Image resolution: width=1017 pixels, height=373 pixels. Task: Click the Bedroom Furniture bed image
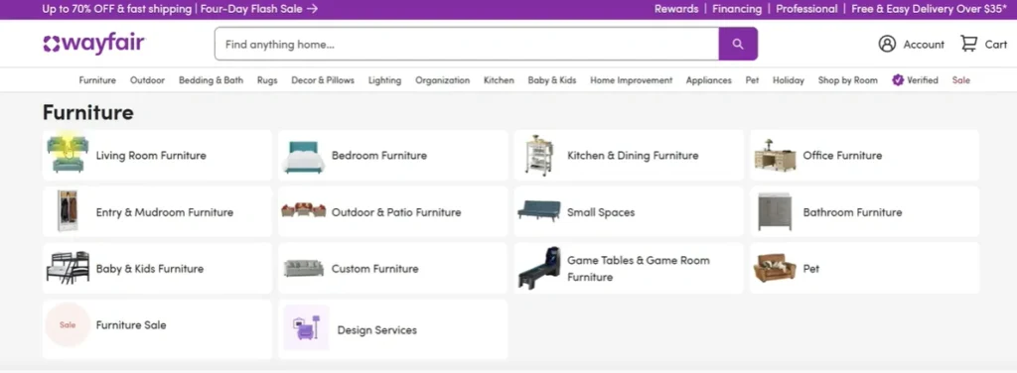click(x=304, y=157)
